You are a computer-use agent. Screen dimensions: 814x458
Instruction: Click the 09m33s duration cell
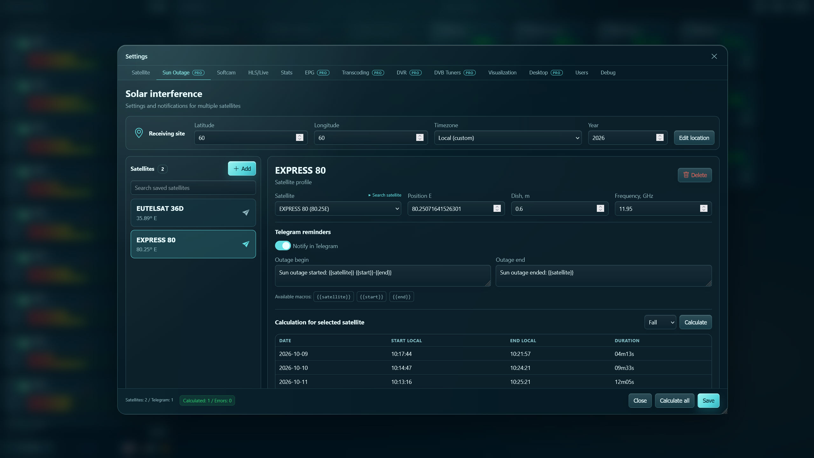click(x=624, y=368)
